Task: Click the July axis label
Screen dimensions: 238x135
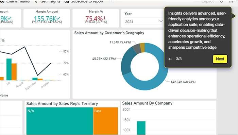Action: click(x=8, y=83)
